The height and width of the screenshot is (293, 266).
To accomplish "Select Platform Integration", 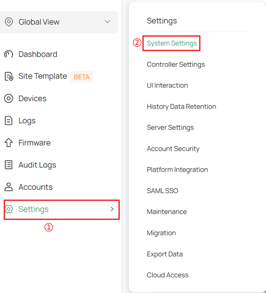I will (x=177, y=170).
